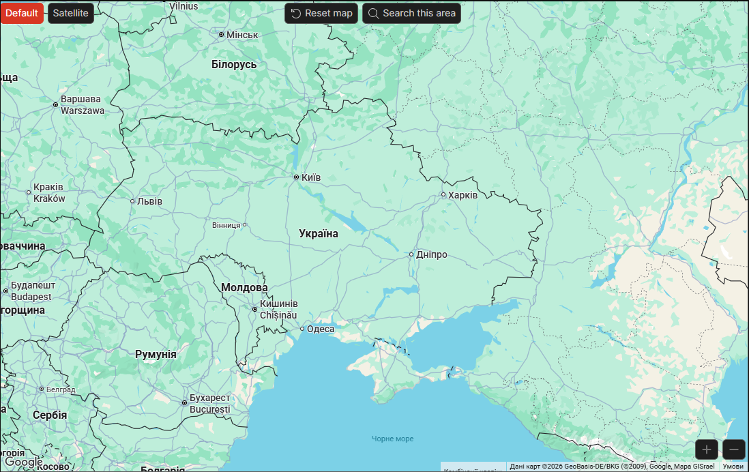The image size is (749, 472).
Task: Open the Умови terms link
Action: point(733,467)
